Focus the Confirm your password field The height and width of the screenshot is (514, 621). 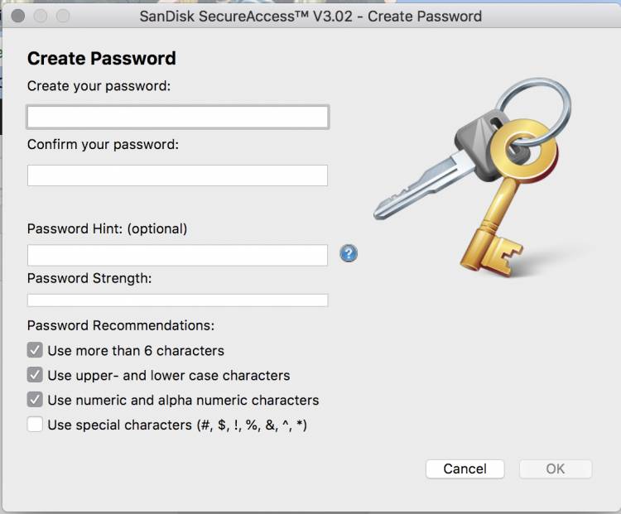pos(177,175)
